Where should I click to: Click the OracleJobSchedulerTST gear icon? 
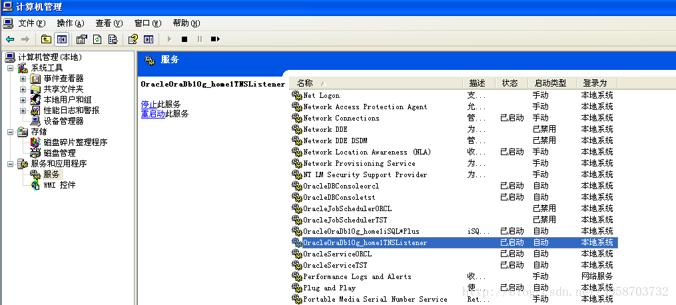(296, 220)
